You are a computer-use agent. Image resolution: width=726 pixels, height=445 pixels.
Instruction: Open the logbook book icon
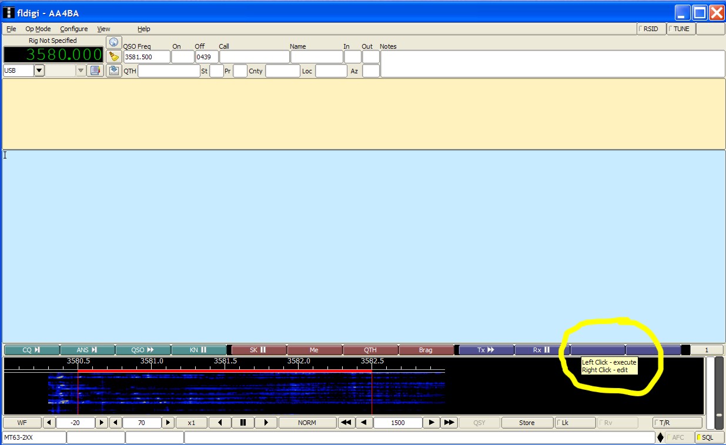tap(95, 70)
